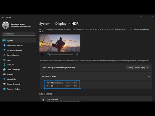Open Video playback settings chevron
This screenshot has width=155, height=116.
click(x=149, y=100)
